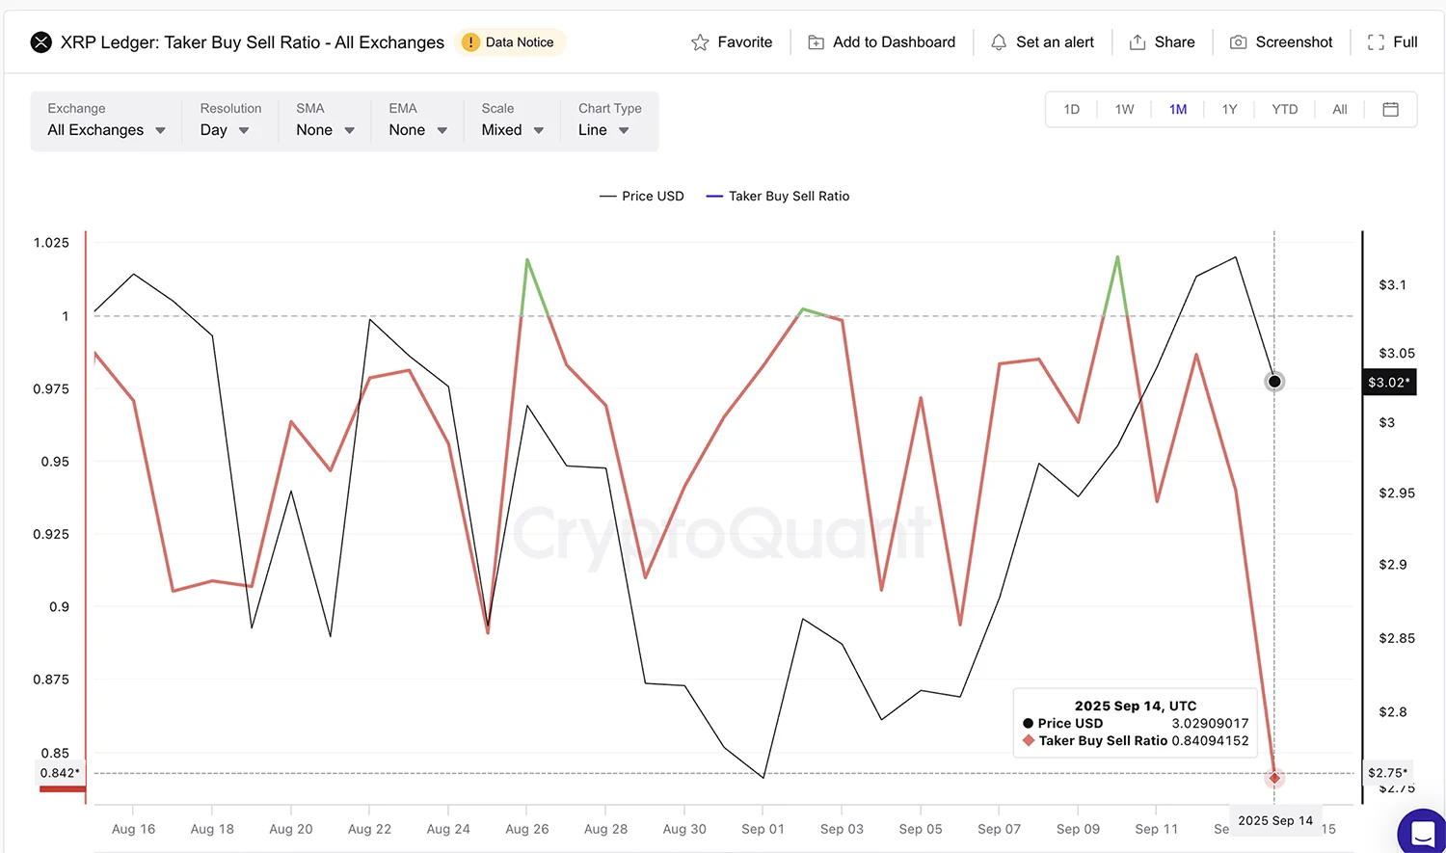Click the Set an alert bell icon
The height and width of the screenshot is (853, 1446).
[x=999, y=42]
